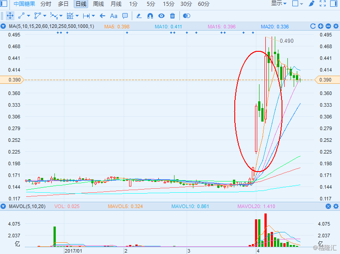This screenshot has width=340, height=254.
Task: Expand wave pattern tool dropdown arrow
Action: [x=61, y=16]
